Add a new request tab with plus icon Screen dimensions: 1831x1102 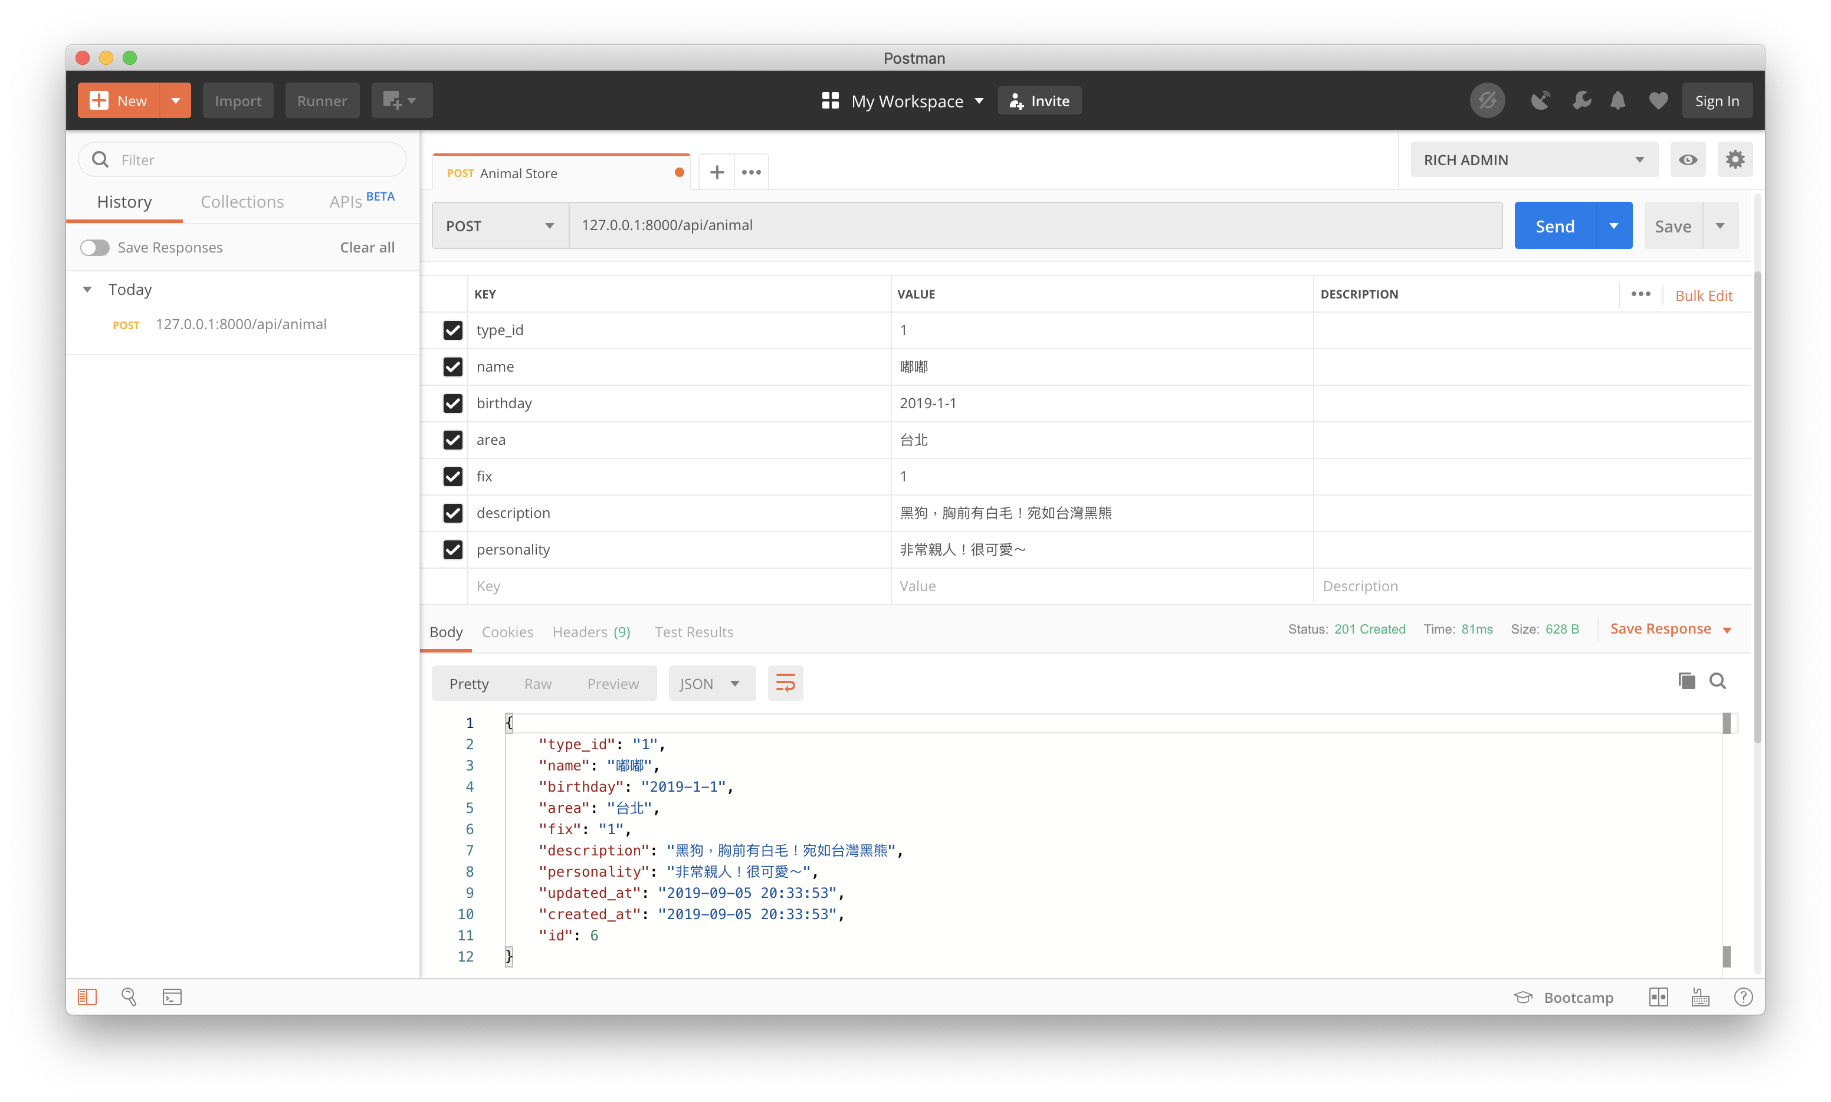(x=717, y=172)
